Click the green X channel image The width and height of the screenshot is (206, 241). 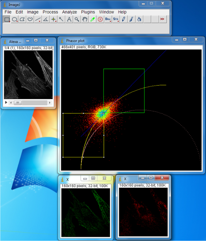(x=85, y=213)
